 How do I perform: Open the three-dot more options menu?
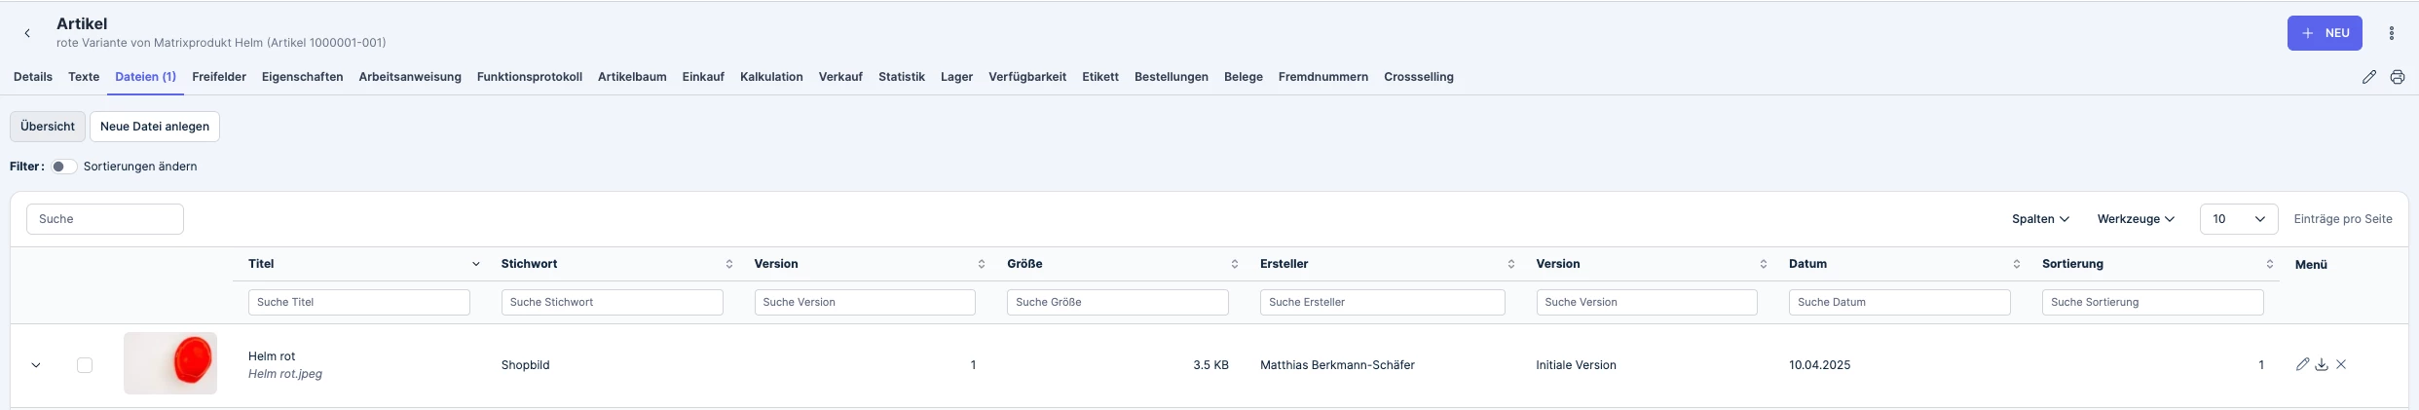[2391, 33]
